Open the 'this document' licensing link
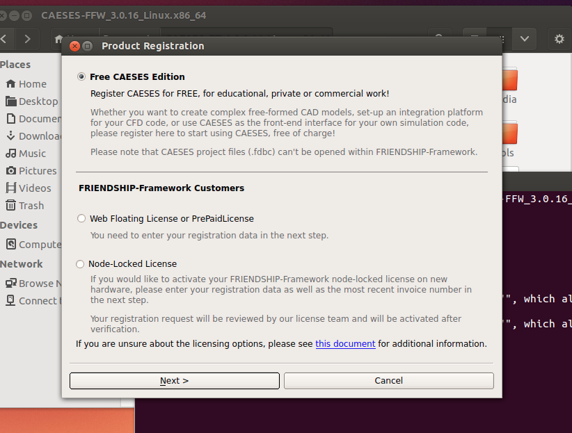The width and height of the screenshot is (572, 433). coord(345,344)
